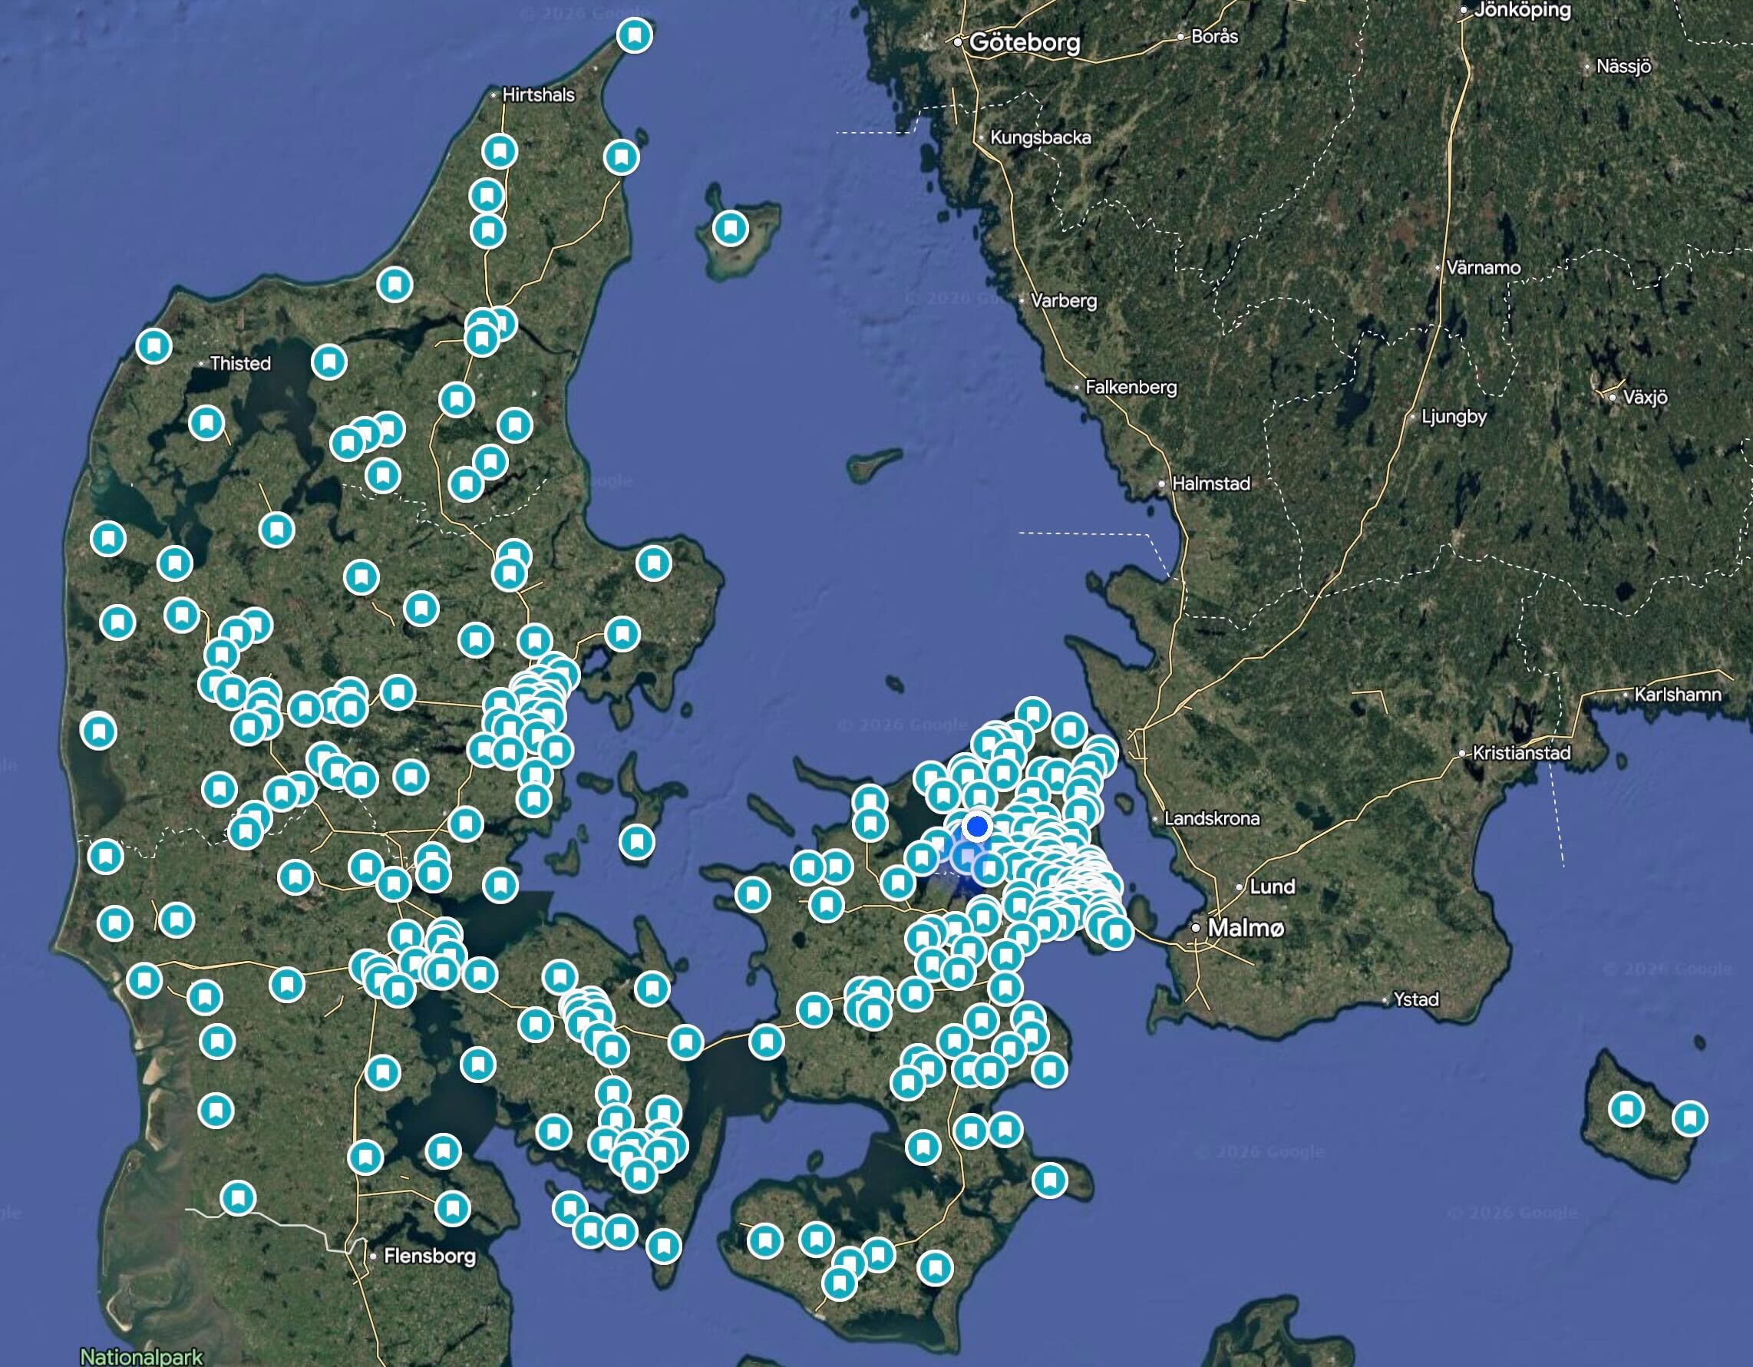This screenshot has height=1367, width=1753.
Task: Click saved marker just south of Hirtshals
Action: [499, 151]
